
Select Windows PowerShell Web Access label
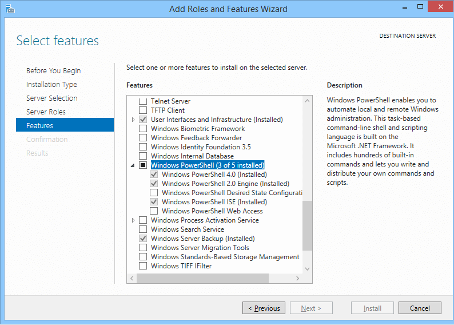click(212, 211)
